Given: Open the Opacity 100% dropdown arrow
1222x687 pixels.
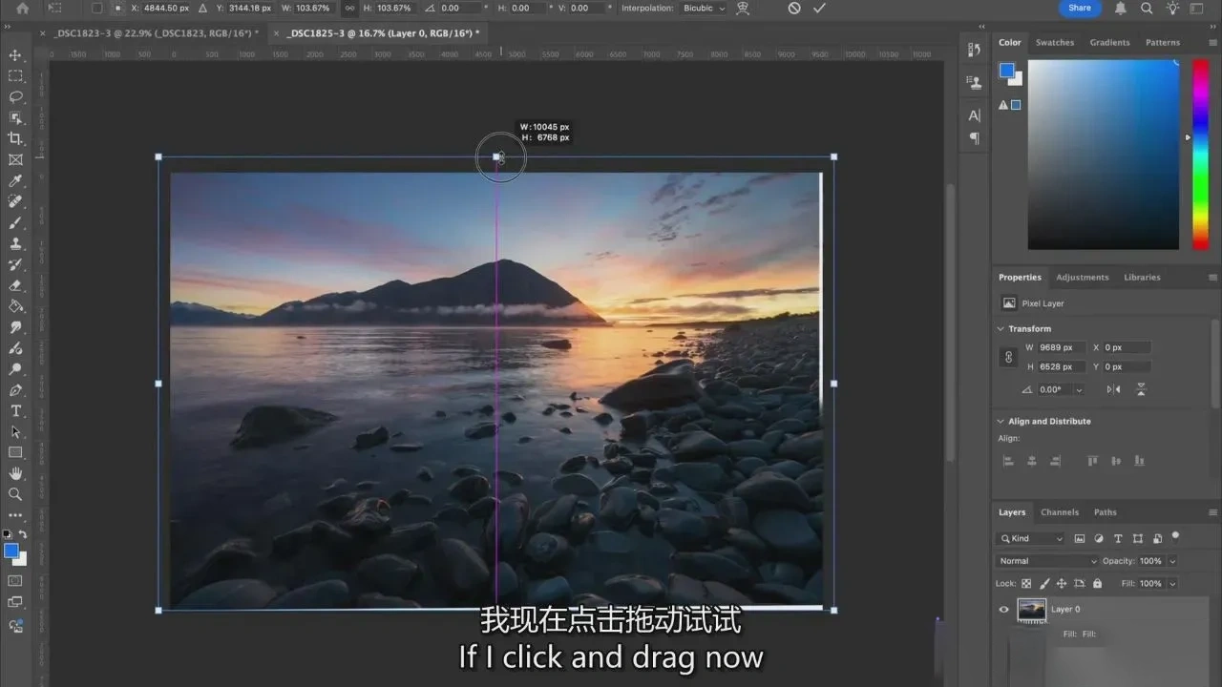Looking at the screenshot, I should [1172, 561].
